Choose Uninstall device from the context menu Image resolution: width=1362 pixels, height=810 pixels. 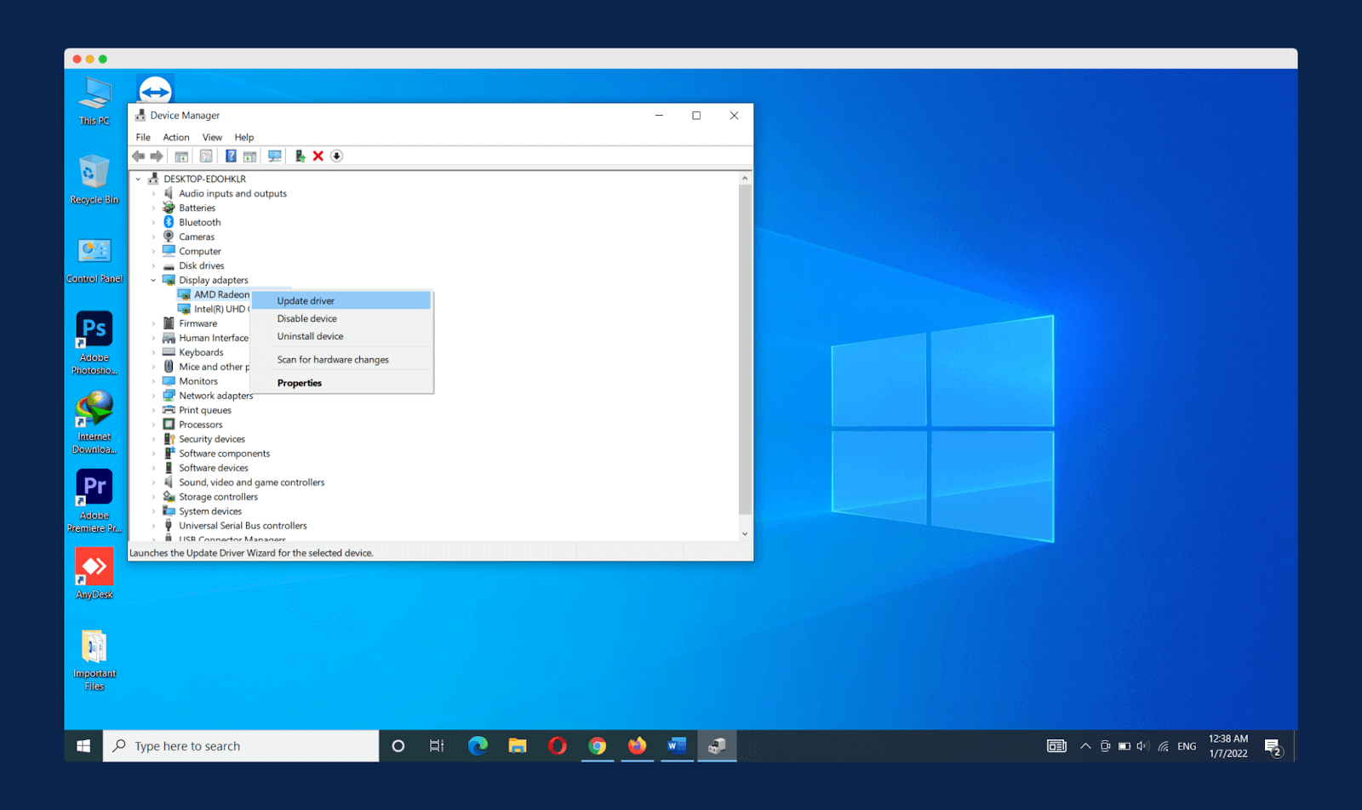310,336
